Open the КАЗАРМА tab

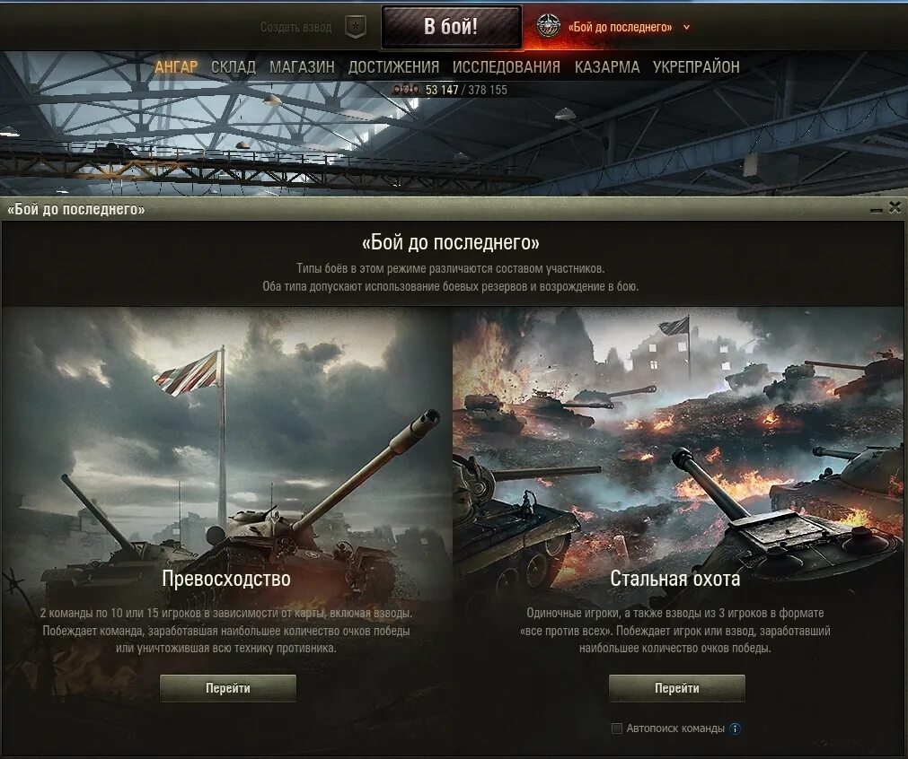pyautogui.click(x=607, y=67)
